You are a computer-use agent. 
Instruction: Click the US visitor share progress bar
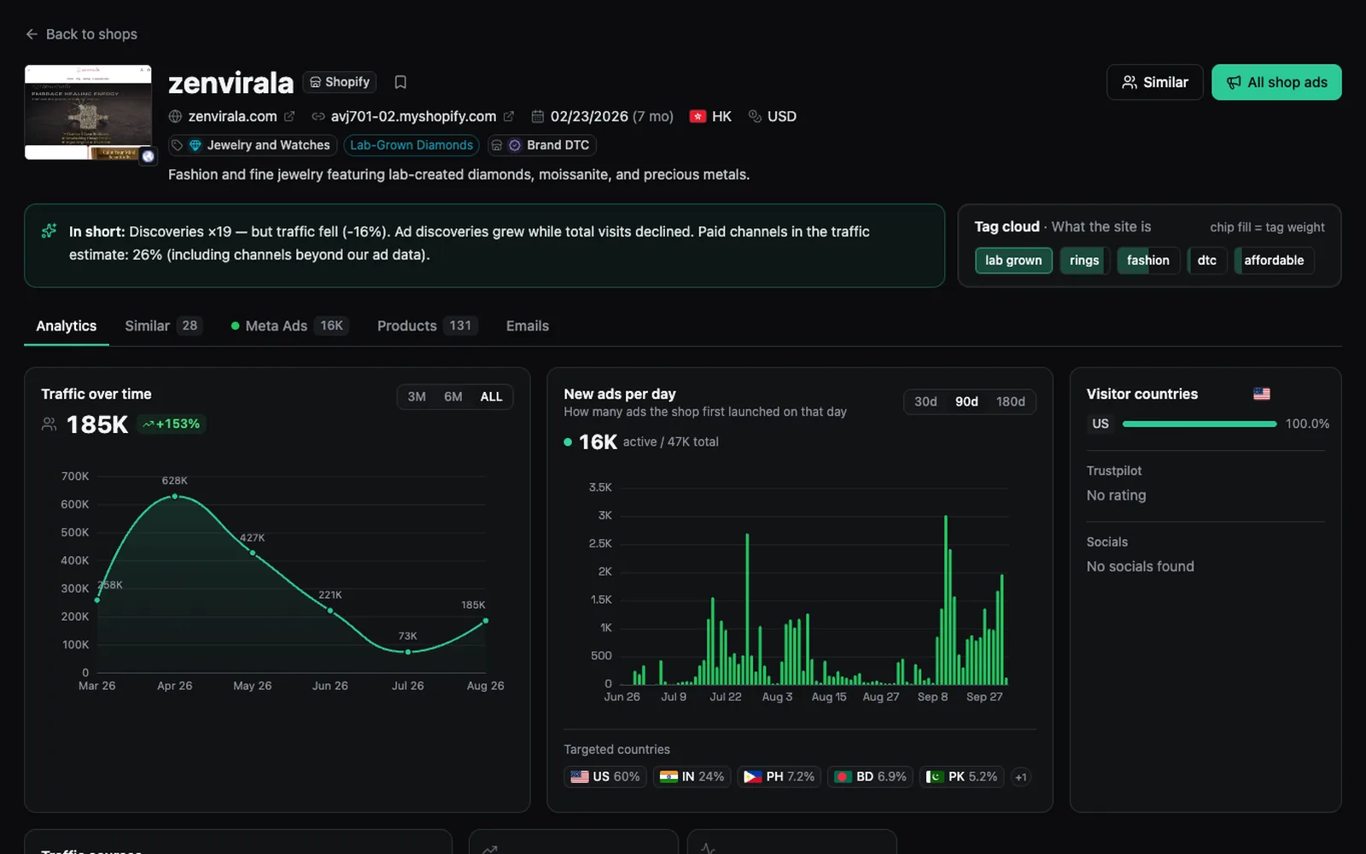click(1200, 424)
